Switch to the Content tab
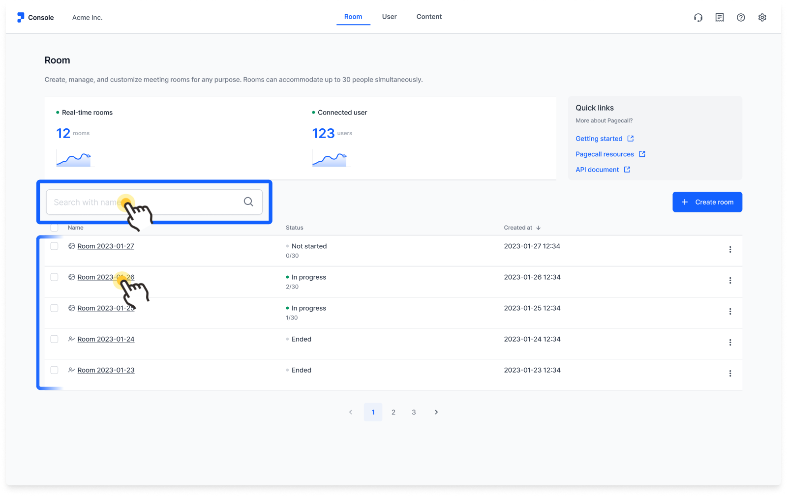 (429, 17)
